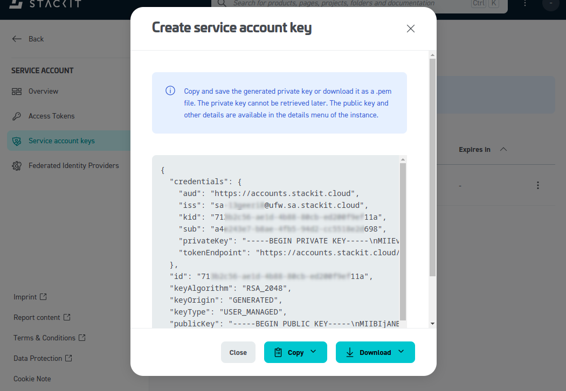The height and width of the screenshot is (391, 566).
Task: Open Data Protection link
Action: coord(38,359)
